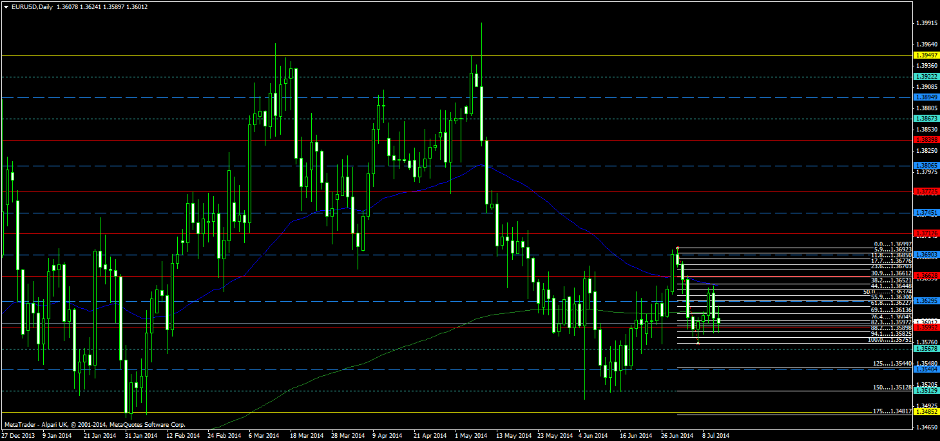Select the blue 1.38949 price label

(x=926, y=97)
